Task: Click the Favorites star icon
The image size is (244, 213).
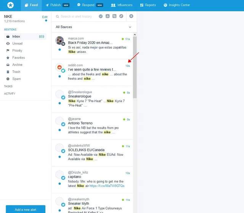Action: pyautogui.click(x=8, y=58)
